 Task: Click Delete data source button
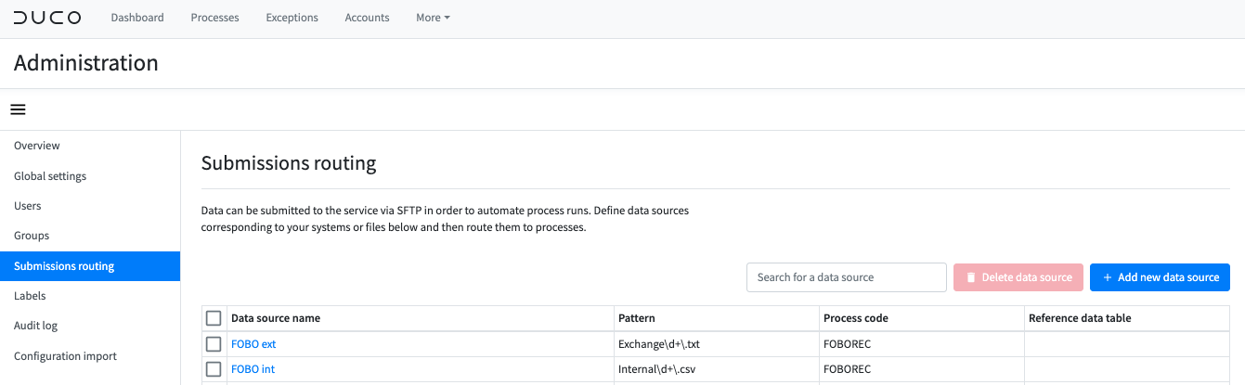point(1018,277)
